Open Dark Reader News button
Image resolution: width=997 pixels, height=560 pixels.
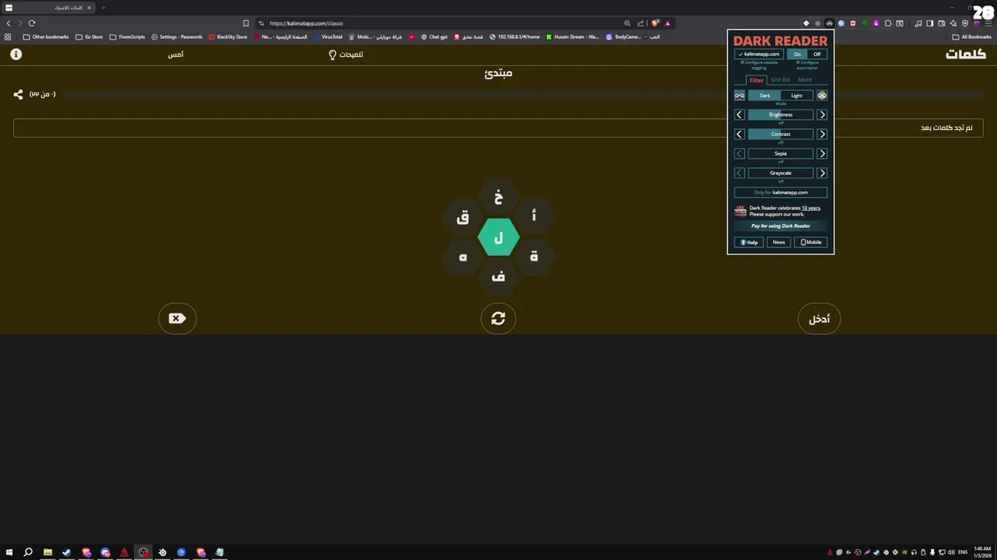(x=779, y=243)
